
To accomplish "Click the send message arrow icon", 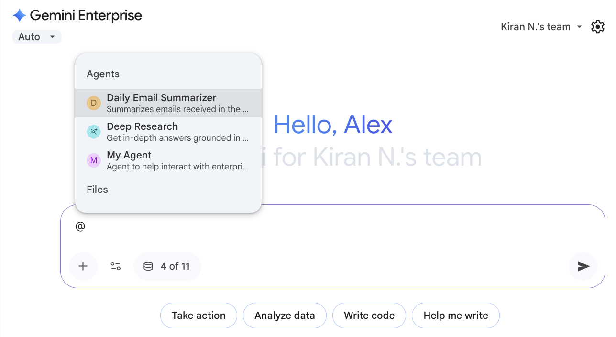I will (x=583, y=266).
